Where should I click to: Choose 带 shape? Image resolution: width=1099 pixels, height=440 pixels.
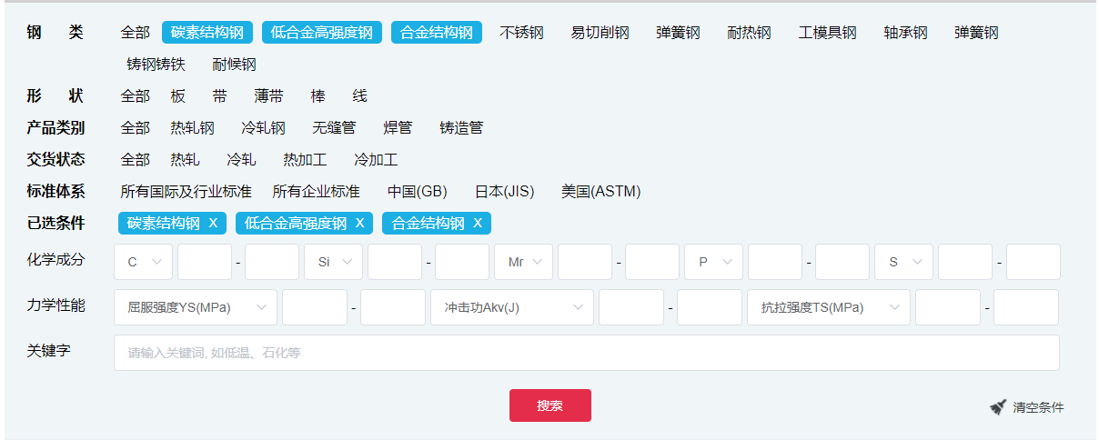(220, 96)
